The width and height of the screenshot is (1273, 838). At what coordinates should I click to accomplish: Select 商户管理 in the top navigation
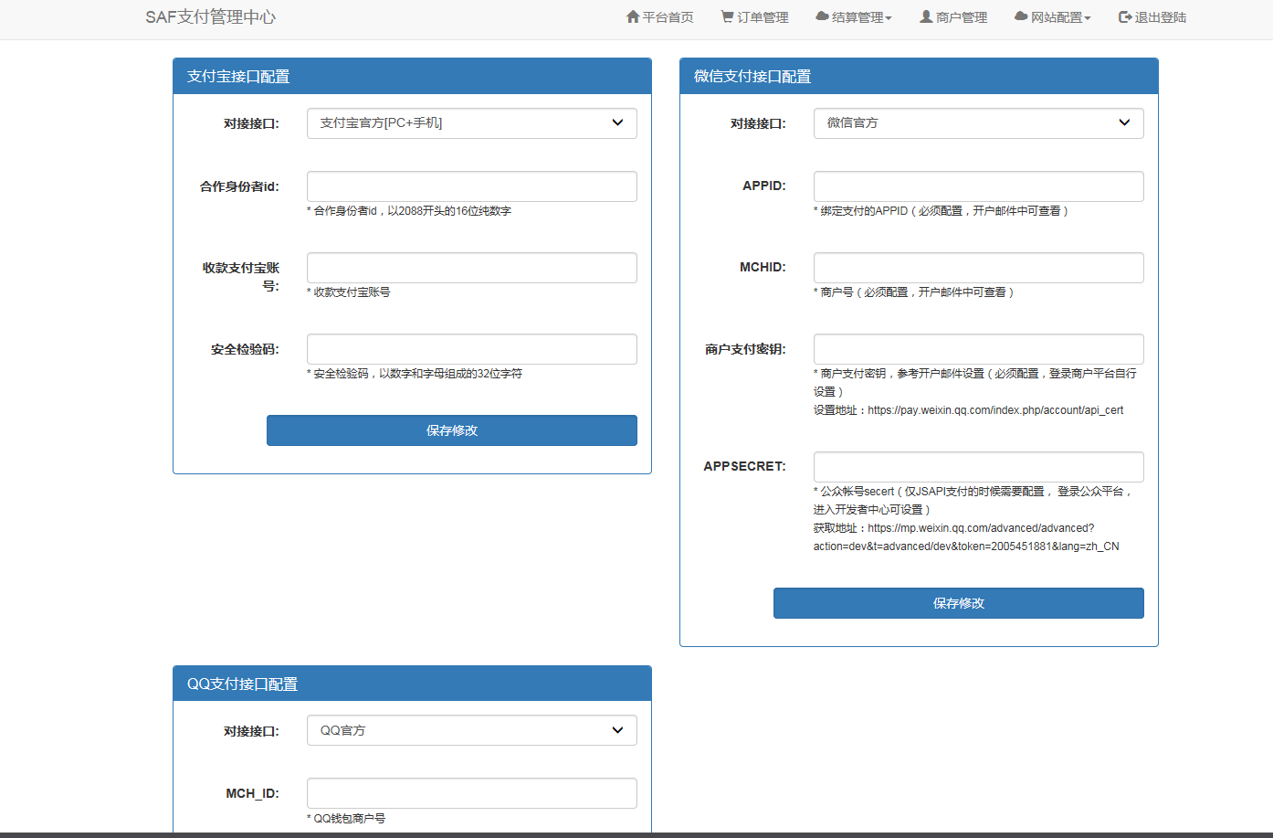pyautogui.click(x=952, y=16)
